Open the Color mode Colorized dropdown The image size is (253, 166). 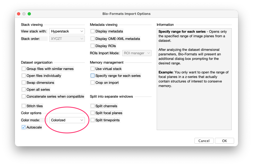[67, 120]
